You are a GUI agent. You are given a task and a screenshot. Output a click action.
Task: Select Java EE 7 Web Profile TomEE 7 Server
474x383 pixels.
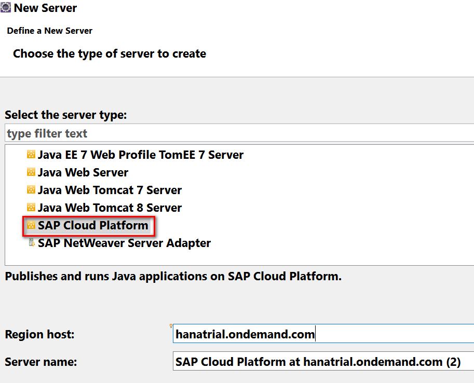(x=141, y=155)
